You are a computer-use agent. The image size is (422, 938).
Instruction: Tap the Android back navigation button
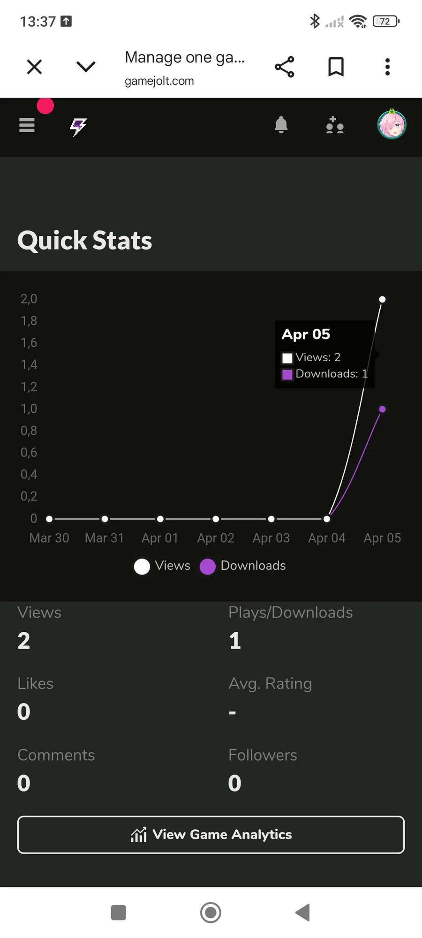tap(303, 913)
